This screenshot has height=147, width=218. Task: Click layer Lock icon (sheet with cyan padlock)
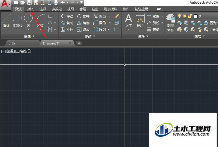(x=199, y=23)
